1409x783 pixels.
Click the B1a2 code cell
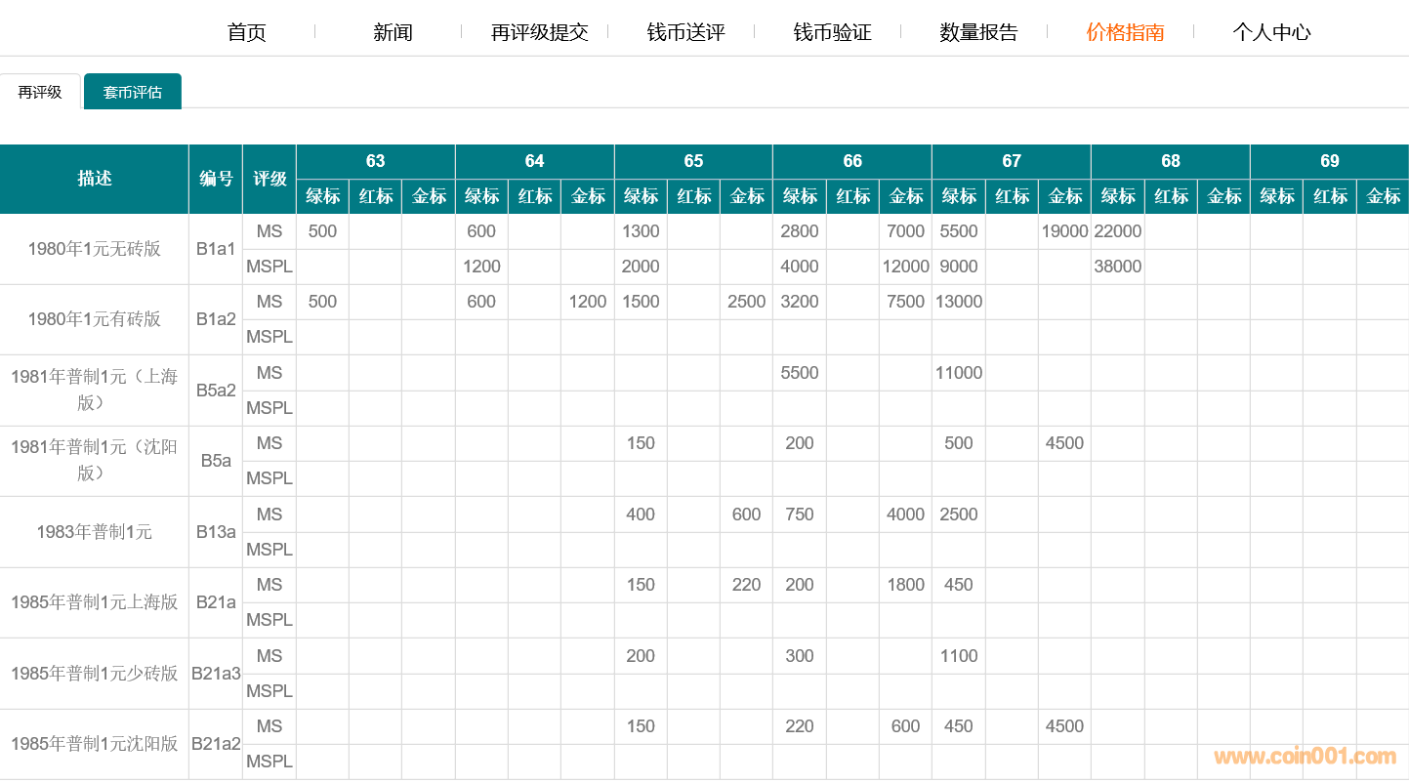tap(216, 319)
